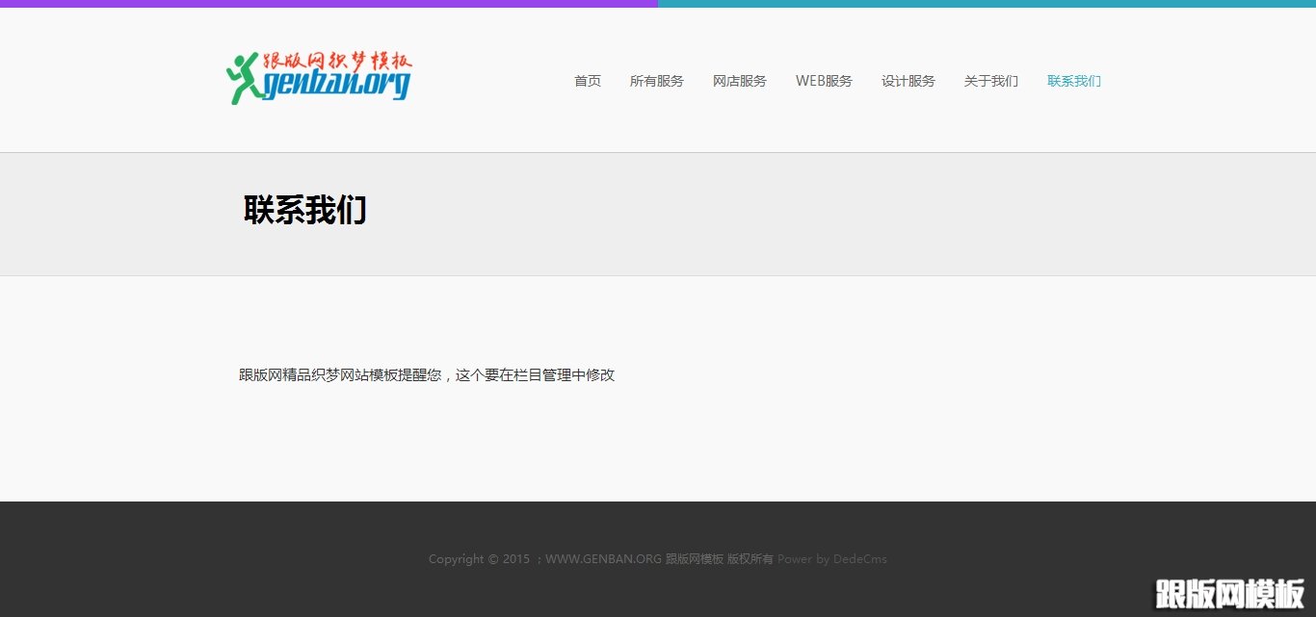Screen dimensions: 1316x617
Task: Go to the 设计服务 section
Action: coord(908,81)
